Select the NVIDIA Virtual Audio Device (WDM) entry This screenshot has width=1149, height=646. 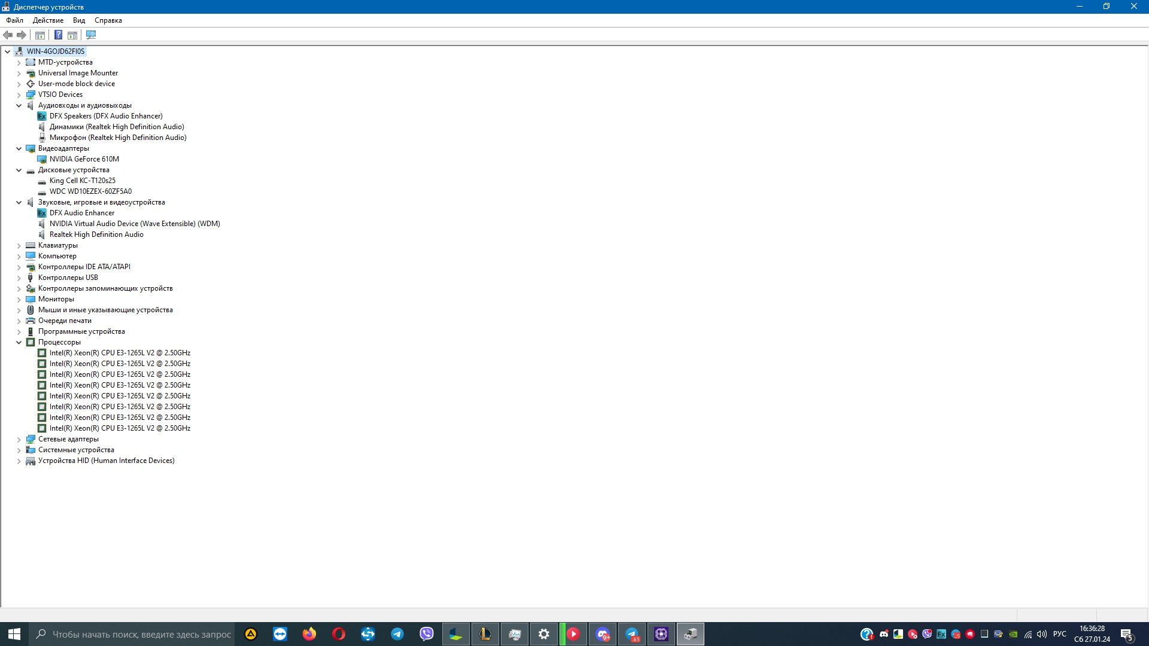click(x=135, y=224)
